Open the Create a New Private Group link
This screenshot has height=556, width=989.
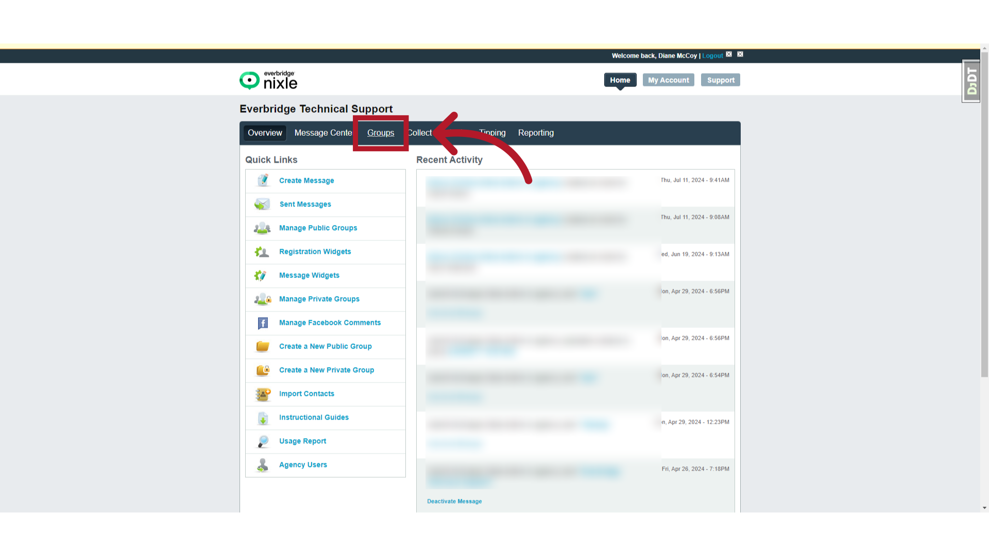(327, 370)
